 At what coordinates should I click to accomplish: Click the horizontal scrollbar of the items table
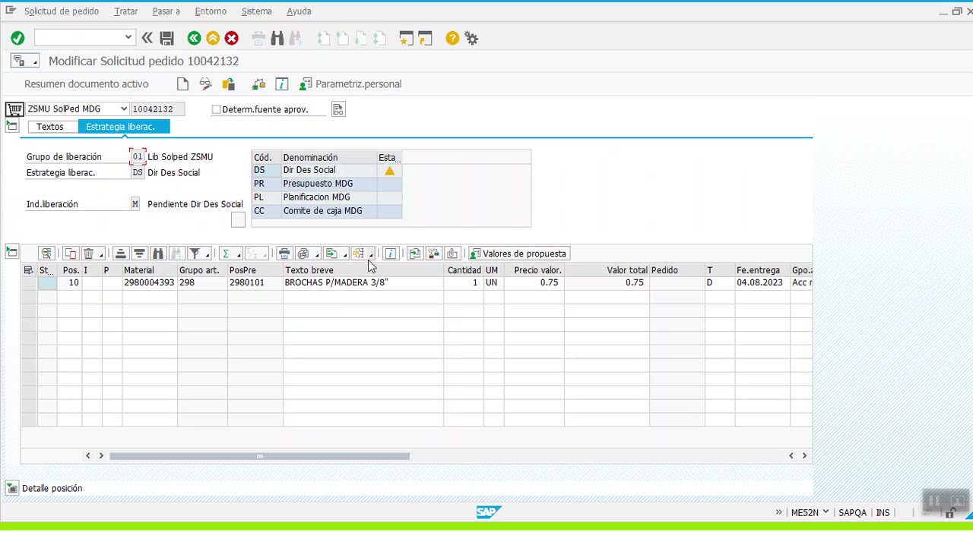pos(259,456)
